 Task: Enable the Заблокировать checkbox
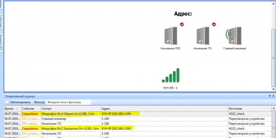coord(7,102)
